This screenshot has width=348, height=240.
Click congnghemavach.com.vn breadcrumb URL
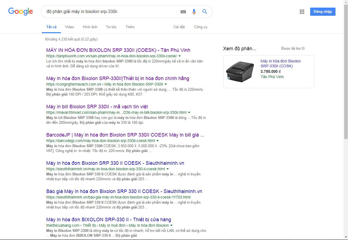point(105,84)
